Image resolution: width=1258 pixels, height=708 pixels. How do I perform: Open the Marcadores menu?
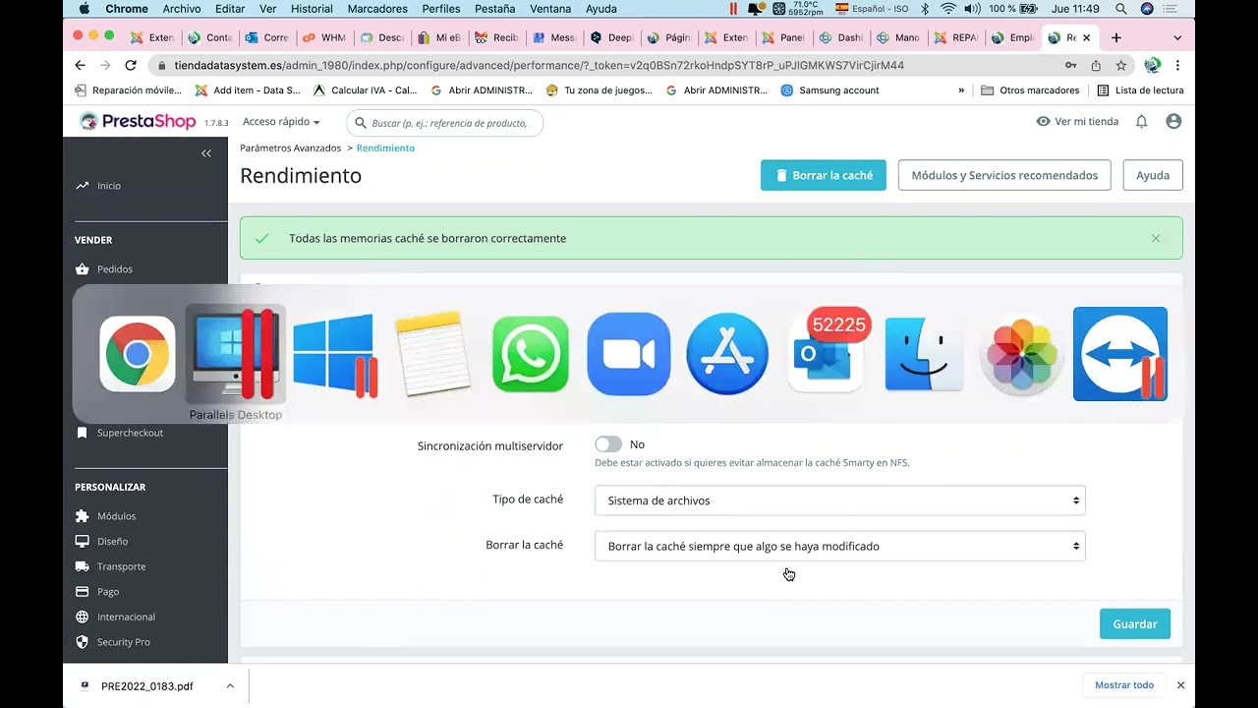377,8
